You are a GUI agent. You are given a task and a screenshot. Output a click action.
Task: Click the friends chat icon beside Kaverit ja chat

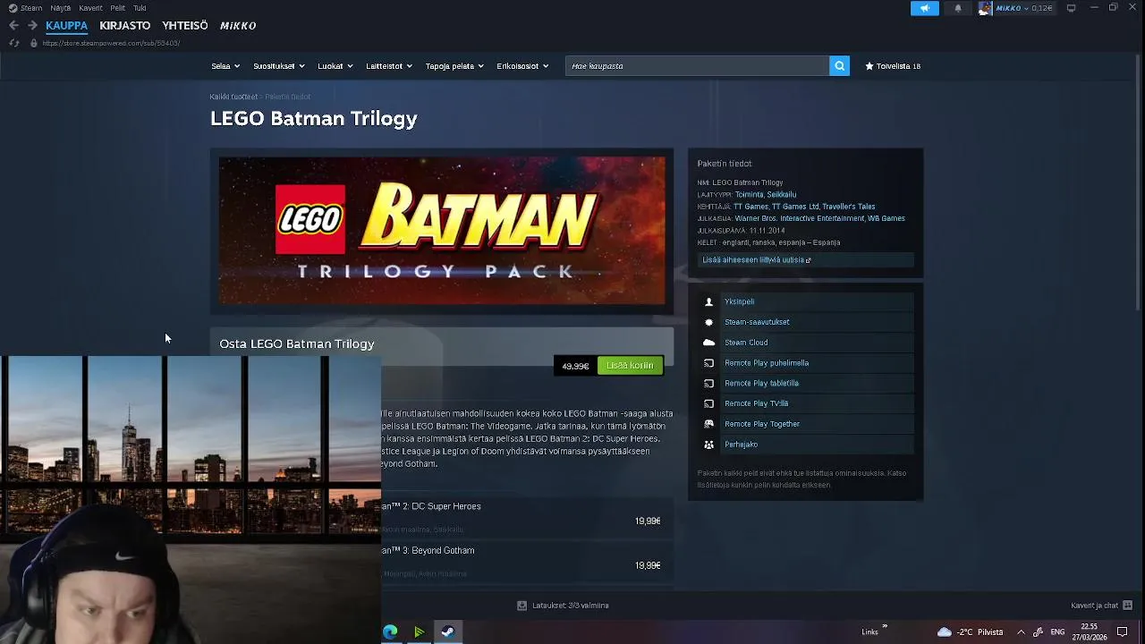[x=1127, y=606]
